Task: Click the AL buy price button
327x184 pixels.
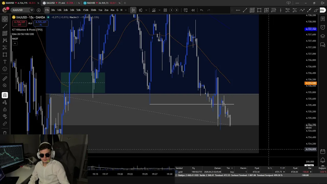Action: (x=41, y=23)
